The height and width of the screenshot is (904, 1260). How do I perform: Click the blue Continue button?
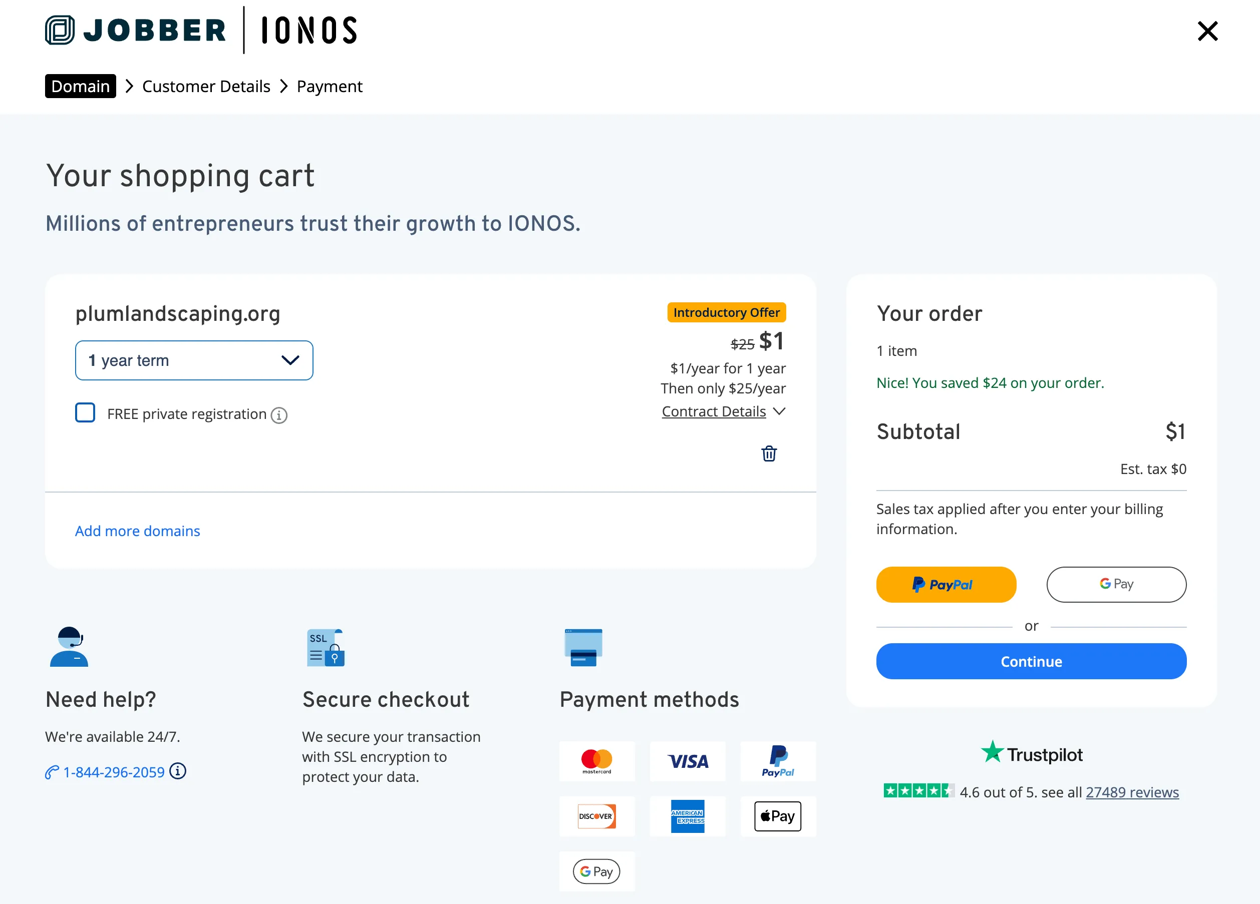[x=1031, y=661]
